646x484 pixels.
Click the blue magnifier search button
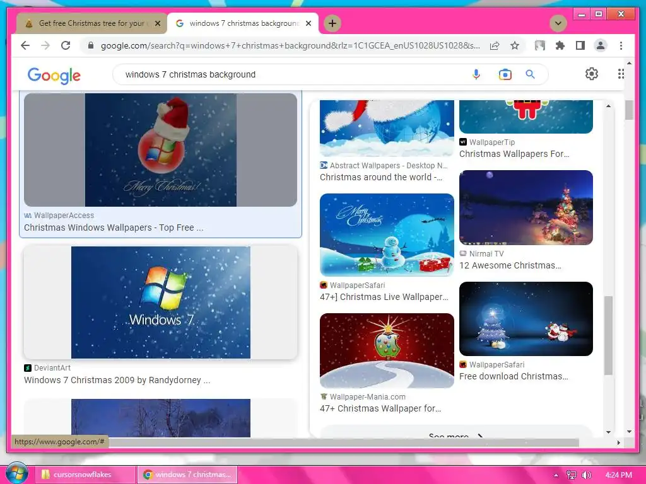[x=530, y=74]
